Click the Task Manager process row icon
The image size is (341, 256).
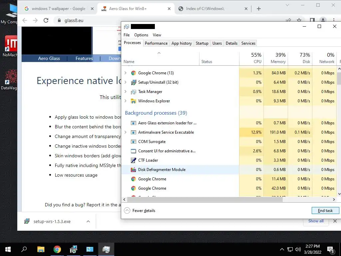(x=133, y=92)
